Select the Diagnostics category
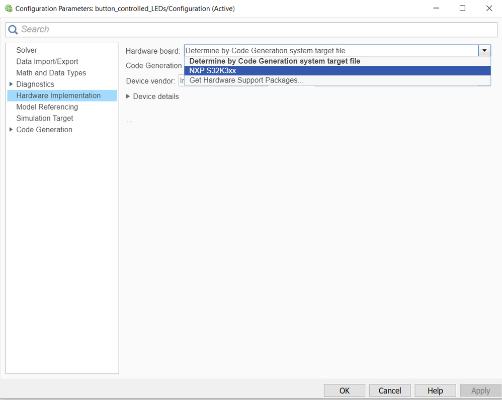Screen dimensions: 502x400 [x=35, y=84]
